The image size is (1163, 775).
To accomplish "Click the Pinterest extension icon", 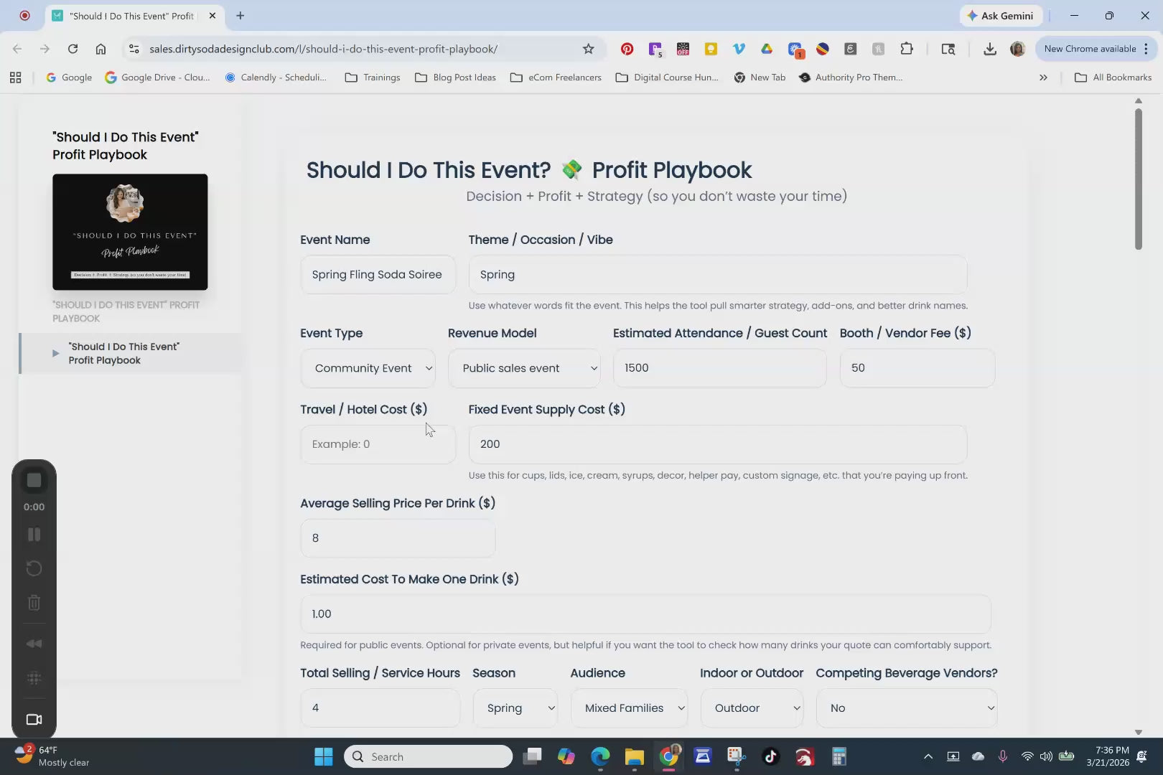I will pyautogui.click(x=627, y=49).
